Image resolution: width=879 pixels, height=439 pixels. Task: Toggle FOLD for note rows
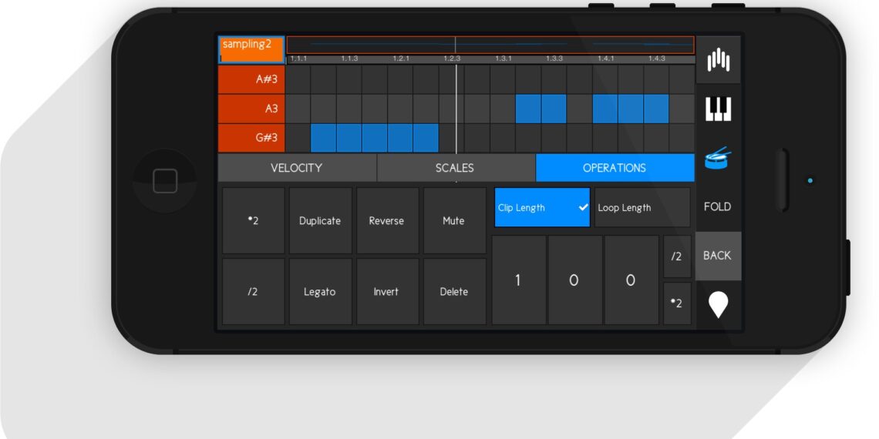pyautogui.click(x=718, y=206)
